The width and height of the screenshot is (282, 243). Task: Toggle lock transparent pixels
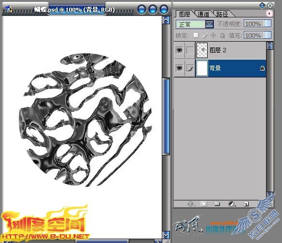pos(196,35)
